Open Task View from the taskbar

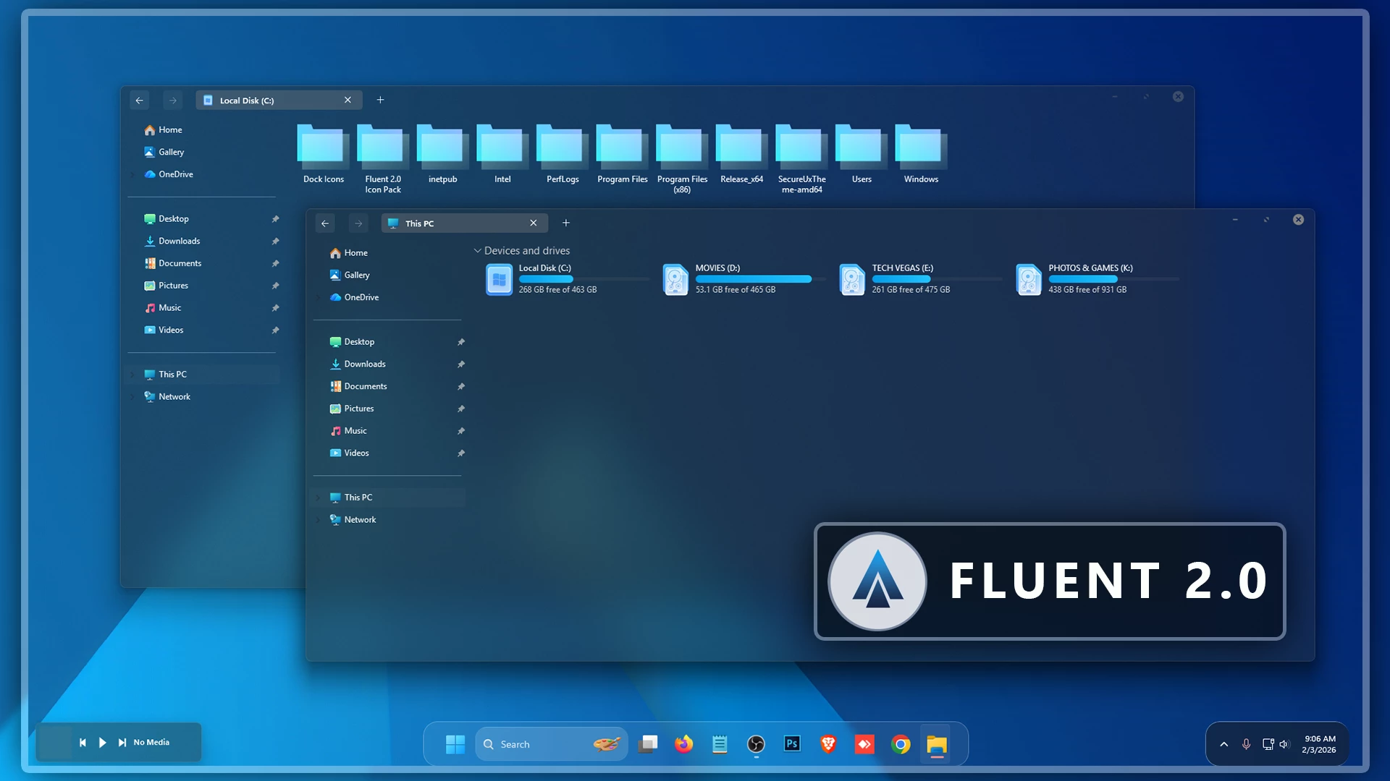647,744
